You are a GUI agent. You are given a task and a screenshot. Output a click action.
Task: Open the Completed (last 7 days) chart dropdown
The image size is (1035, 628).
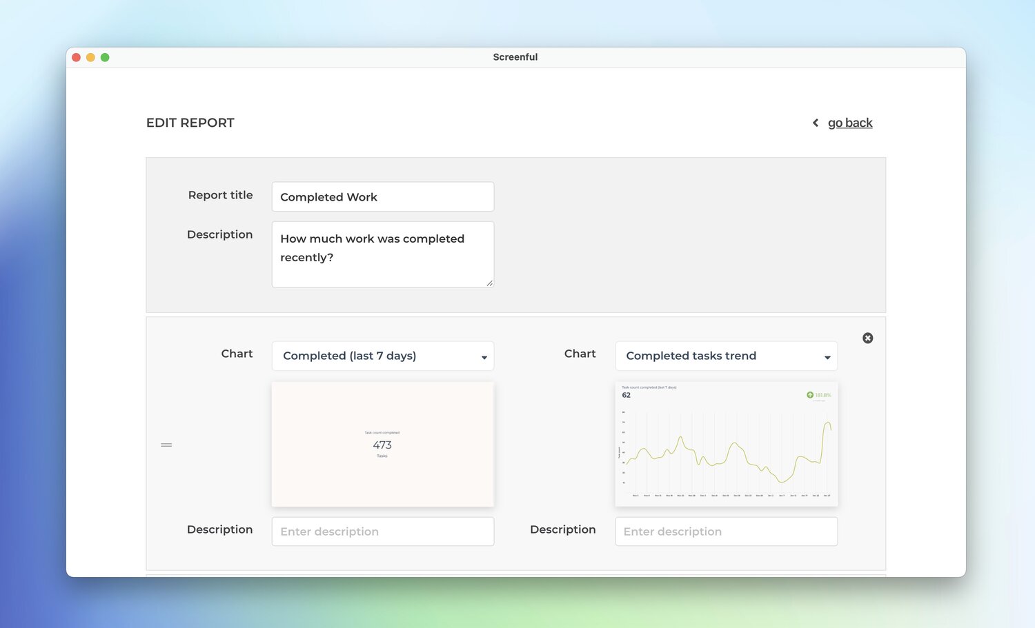click(x=383, y=356)
